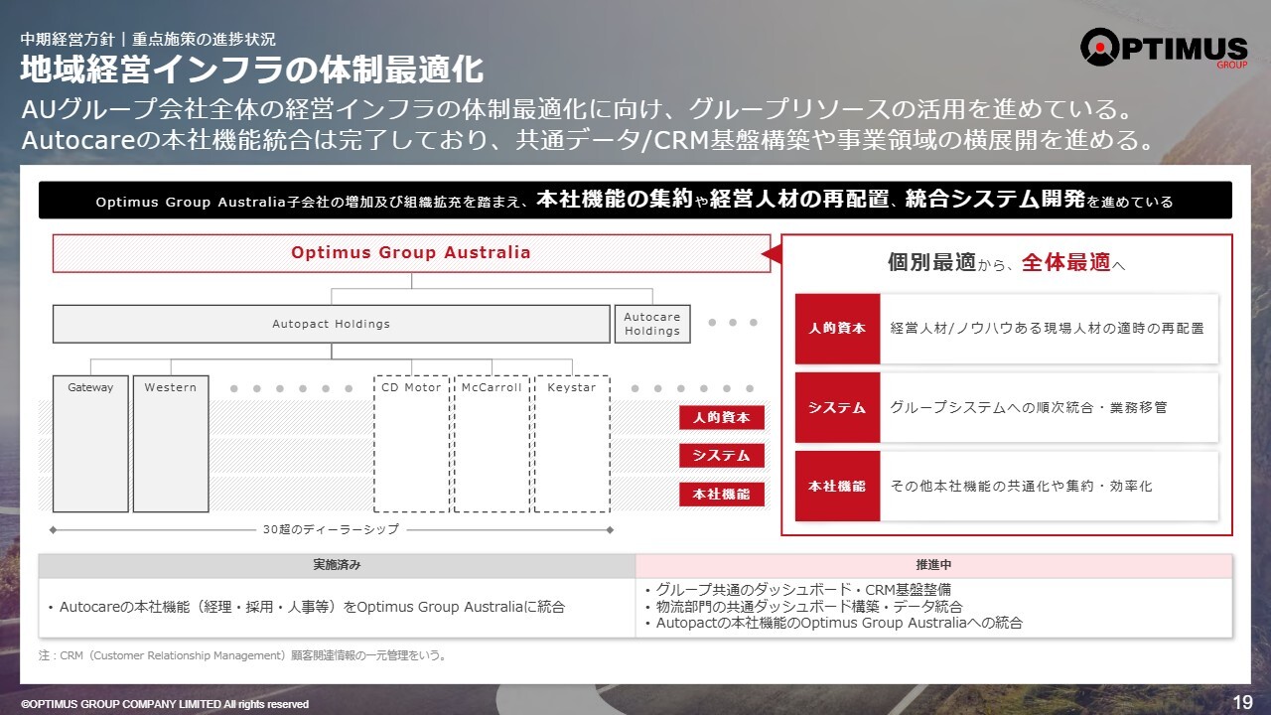The width and height of the screenshot is (1271, 715).
Task: Select the McCarroll dashed box
Action: 492,443
